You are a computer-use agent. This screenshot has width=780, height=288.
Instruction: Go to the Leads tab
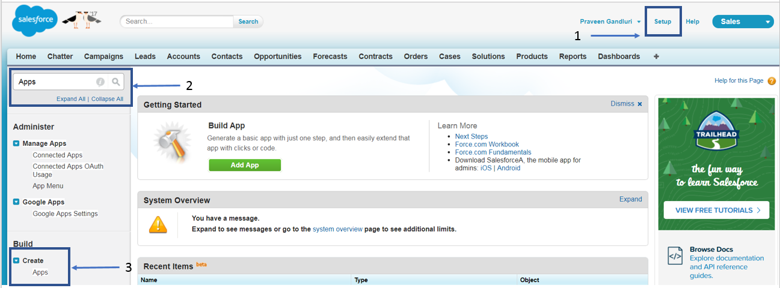[145, 56]
